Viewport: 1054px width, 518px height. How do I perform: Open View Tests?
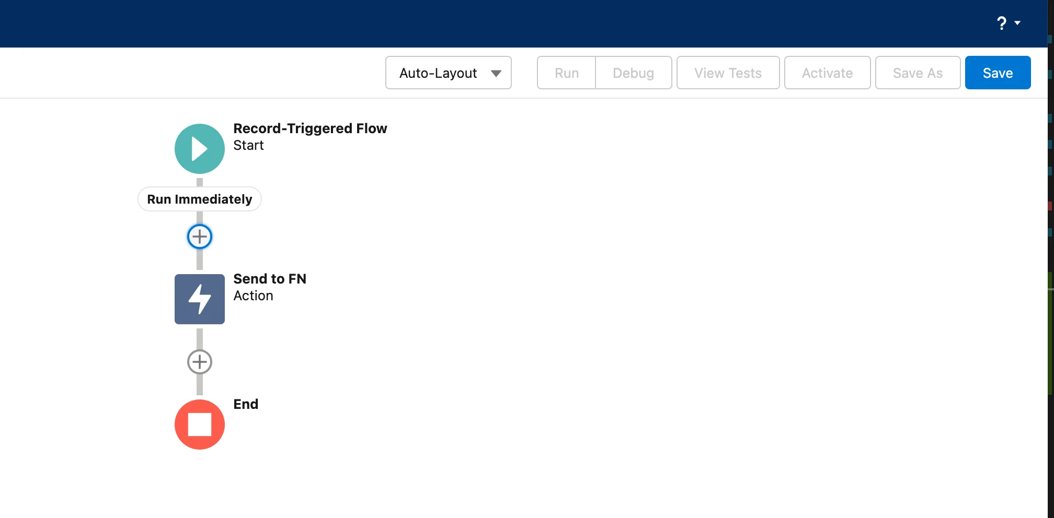tap(728, 73)
